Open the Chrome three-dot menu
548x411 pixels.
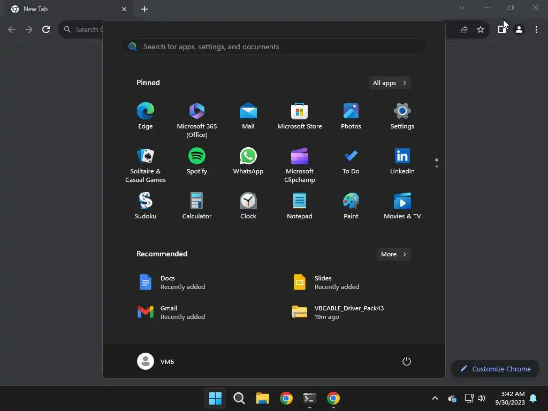point(536,29)
